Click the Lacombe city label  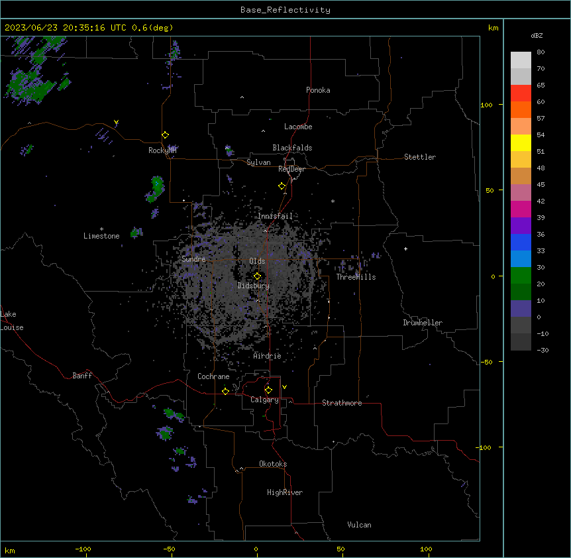coord(298,127)
